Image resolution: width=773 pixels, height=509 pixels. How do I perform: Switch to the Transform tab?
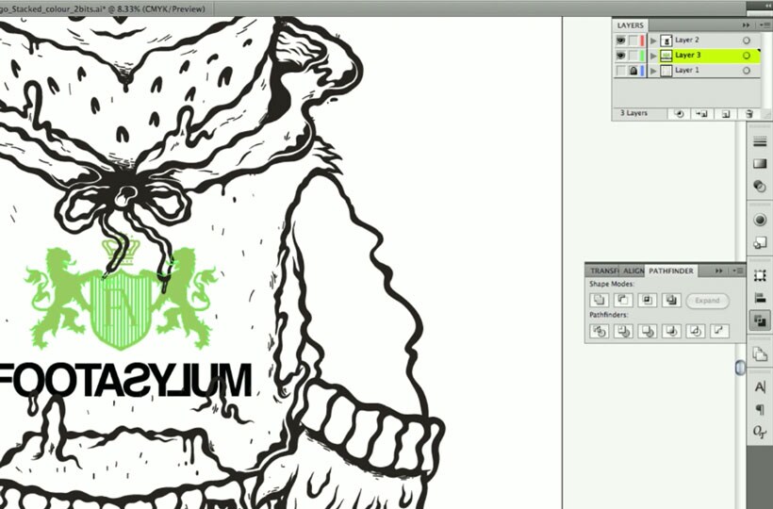coord(604,271)
